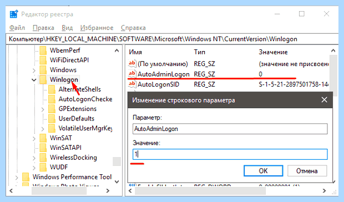Sort by the Значение column header
Screen dimensions: 344x202
[x=273, y=52]
